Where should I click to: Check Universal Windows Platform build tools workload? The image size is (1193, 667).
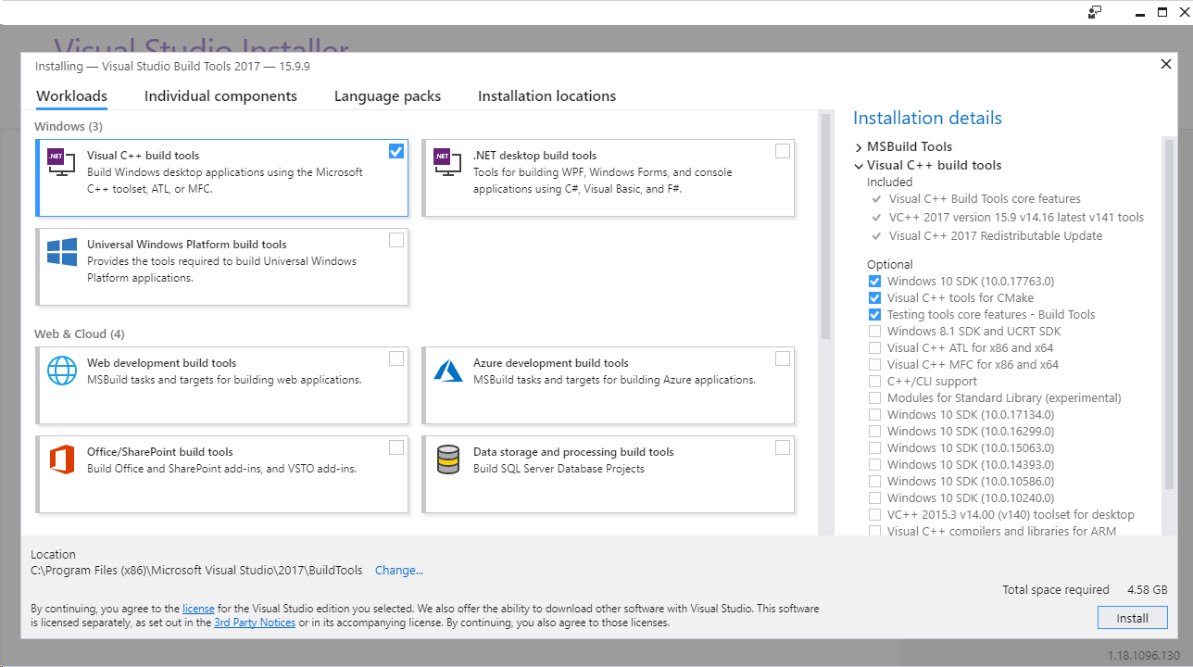click(x=396, y=240)
